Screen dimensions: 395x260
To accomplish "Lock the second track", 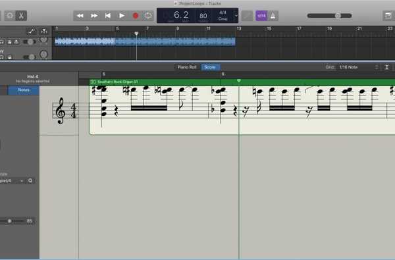I will pos(9,57).
